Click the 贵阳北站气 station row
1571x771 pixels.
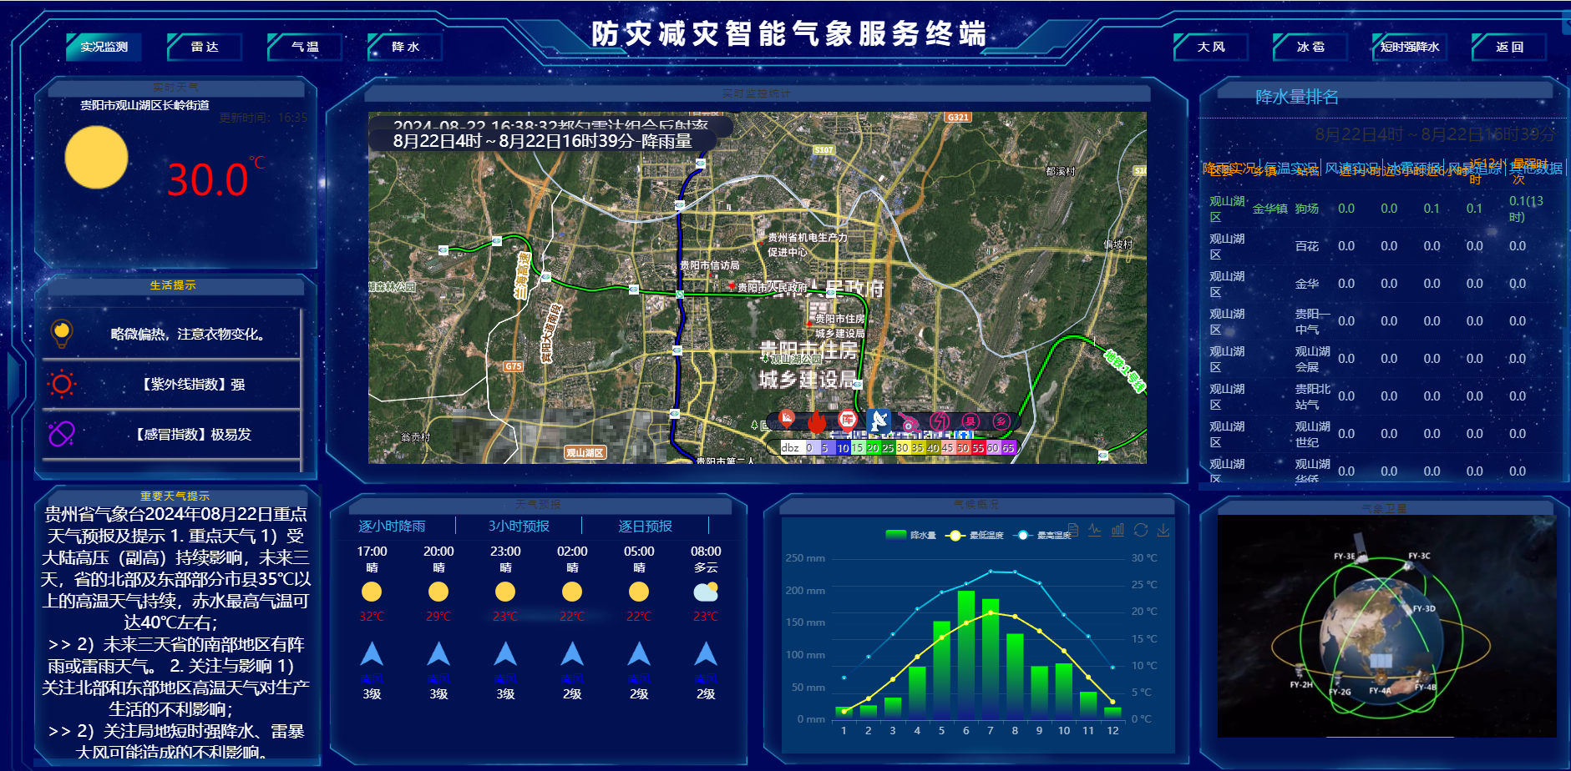[1381, 396]
